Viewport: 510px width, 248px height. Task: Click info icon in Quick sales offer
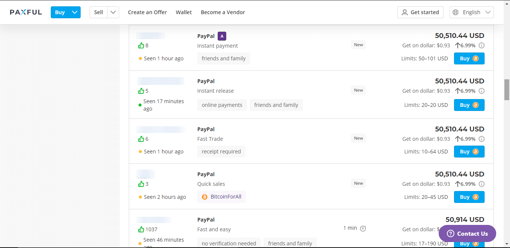pyautogui.click(x=482, y=184)
